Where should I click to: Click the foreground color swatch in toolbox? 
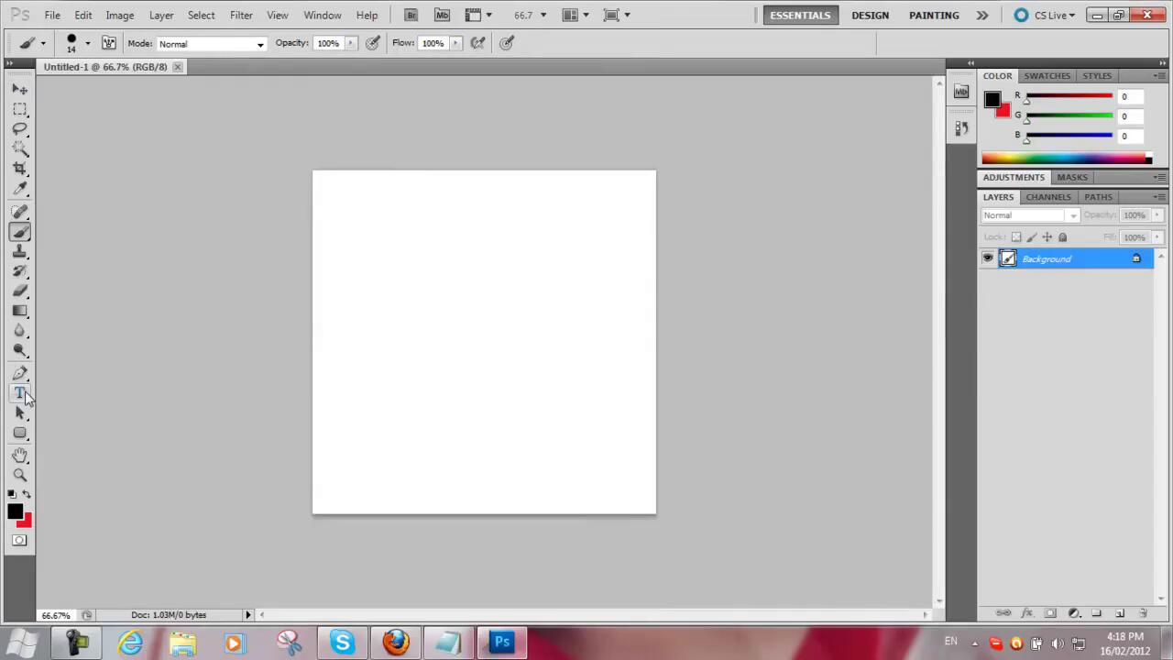15,511
